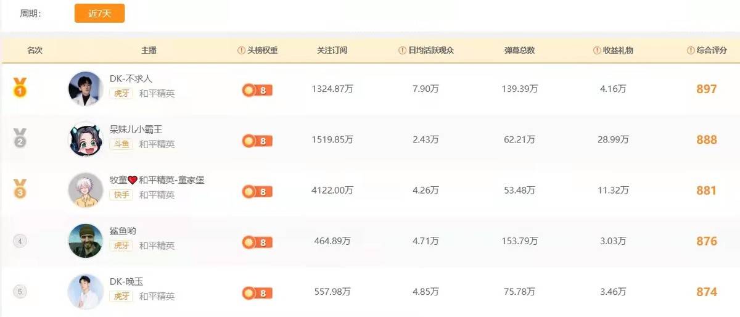Open DK-晚玉 streamer name link
Image resolution: width=740 pixels, height=317 pixels.
pos(126,281)
